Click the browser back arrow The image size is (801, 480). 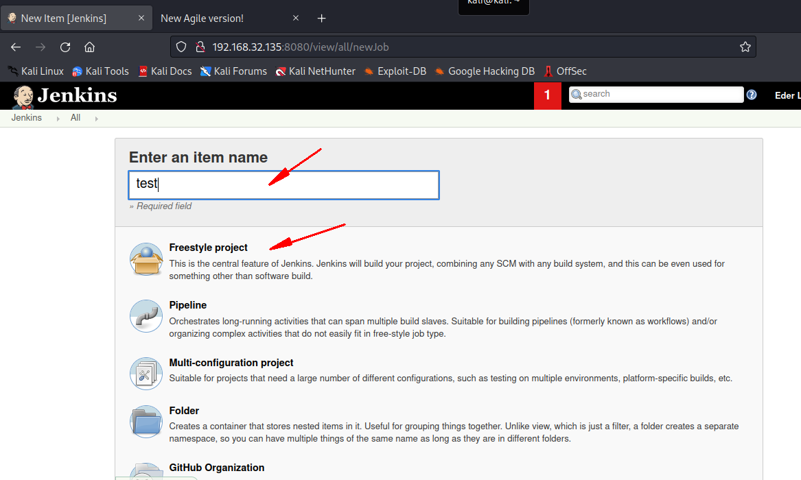pyautogui.click(x=16, y=47)
